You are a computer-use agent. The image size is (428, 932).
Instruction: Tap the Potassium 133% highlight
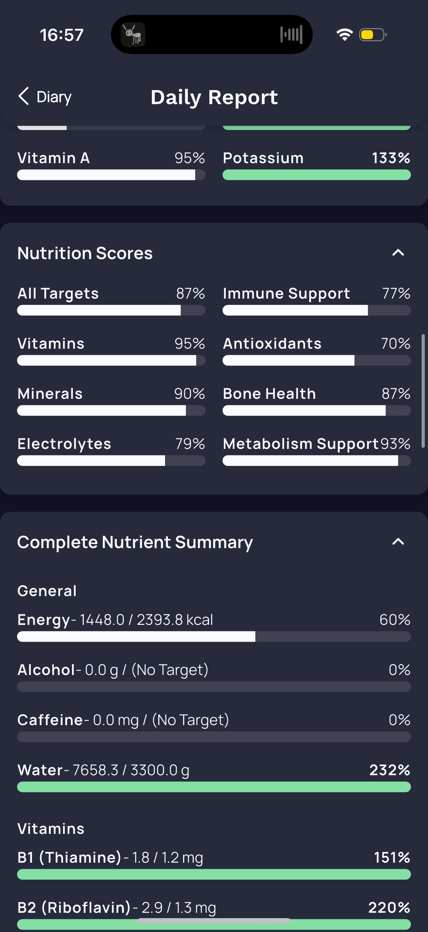point(317,165)
